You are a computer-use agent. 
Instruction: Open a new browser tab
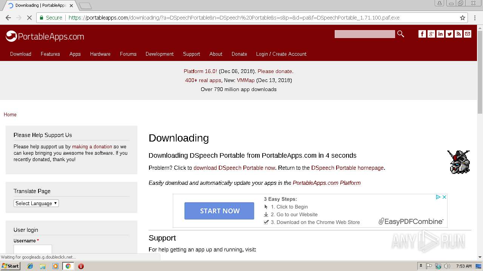pyautogui.click(x=85, y=6)
